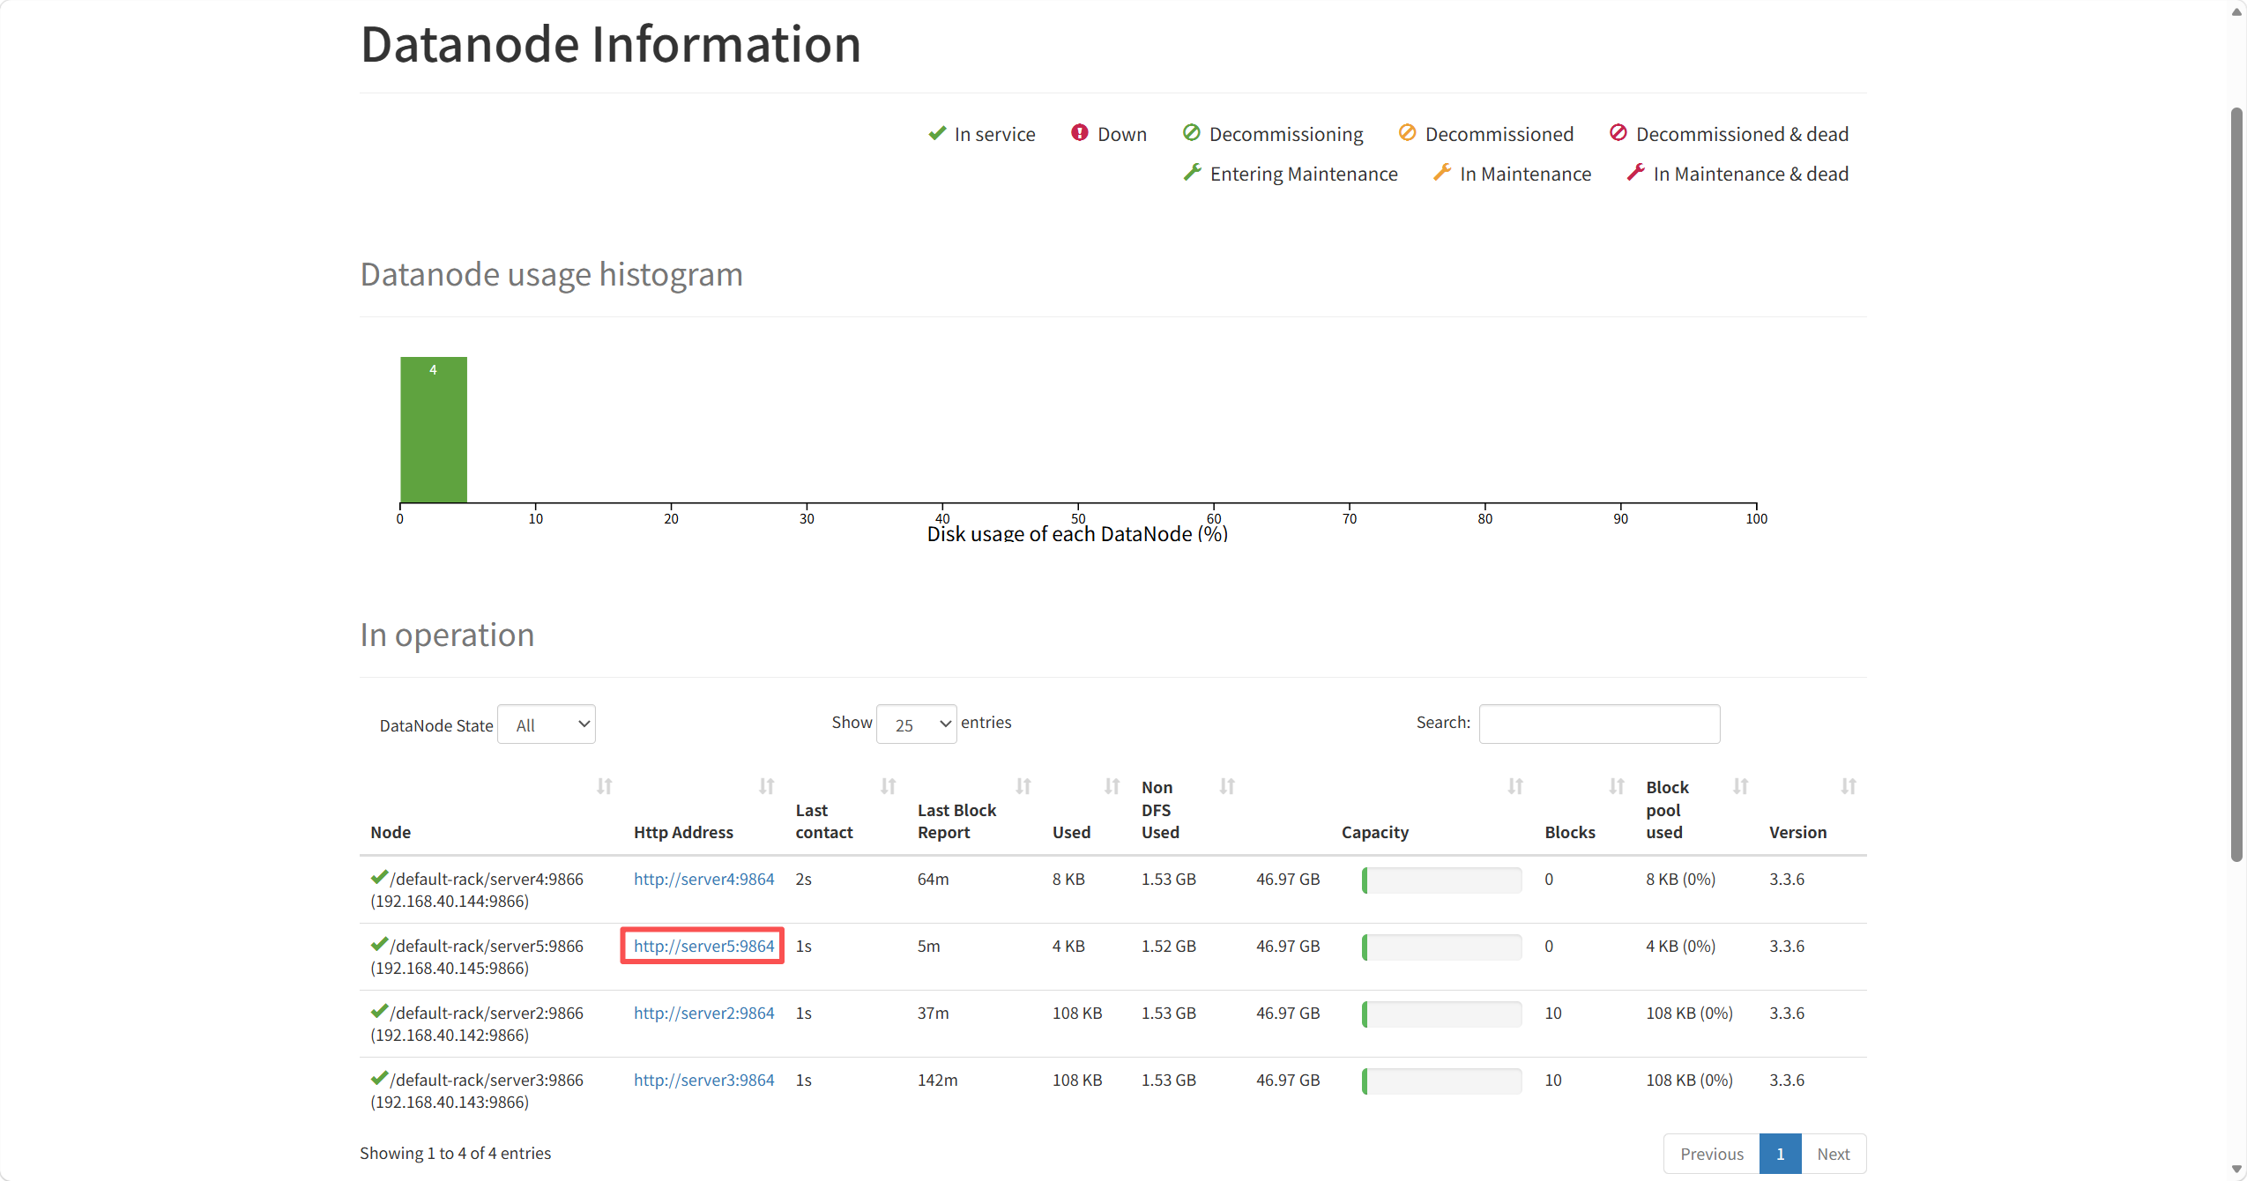Click the 142m last block report value

937,1080
